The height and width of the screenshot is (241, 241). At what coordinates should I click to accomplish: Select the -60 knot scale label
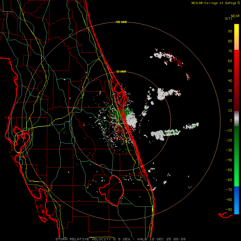point(229,180)
